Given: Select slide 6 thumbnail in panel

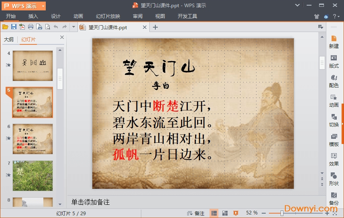Looking at the screenshot, I should click(33, 139).
